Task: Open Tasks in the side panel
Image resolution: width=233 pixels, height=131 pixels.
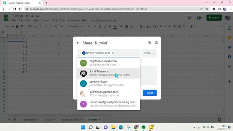Action: (229, 47)
